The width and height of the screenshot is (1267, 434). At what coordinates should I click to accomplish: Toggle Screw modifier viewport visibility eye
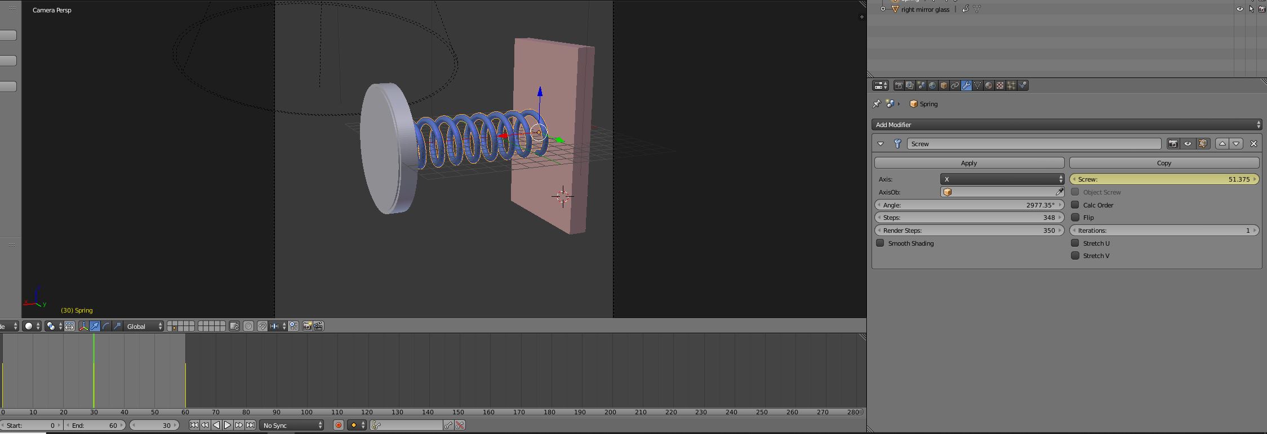(x=1188, y=144)
